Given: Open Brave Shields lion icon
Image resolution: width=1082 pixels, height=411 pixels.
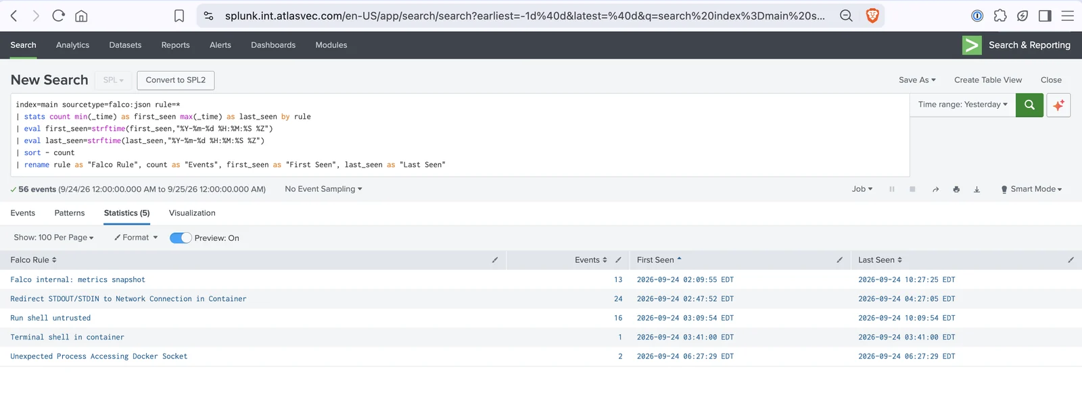Looking at the screenshot, I should pyautogui.click(x=872, y=16).
